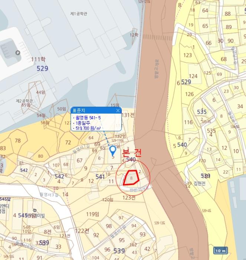Click the 표준지 popup title bar
The width and height of the screenshot is (246, 260).
click(x=96, y=110)
